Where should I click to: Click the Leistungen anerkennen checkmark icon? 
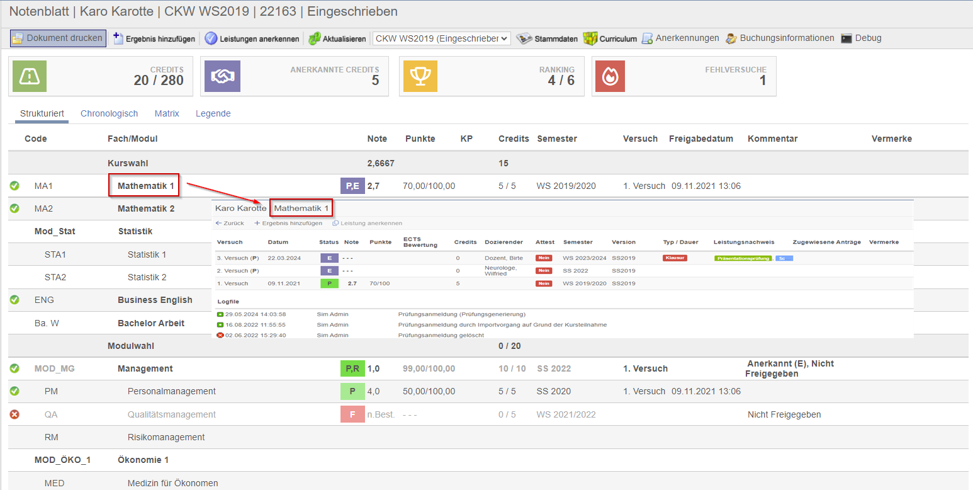tap(211, 38)
